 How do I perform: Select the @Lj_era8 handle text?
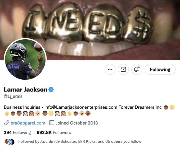pos(13,96)
